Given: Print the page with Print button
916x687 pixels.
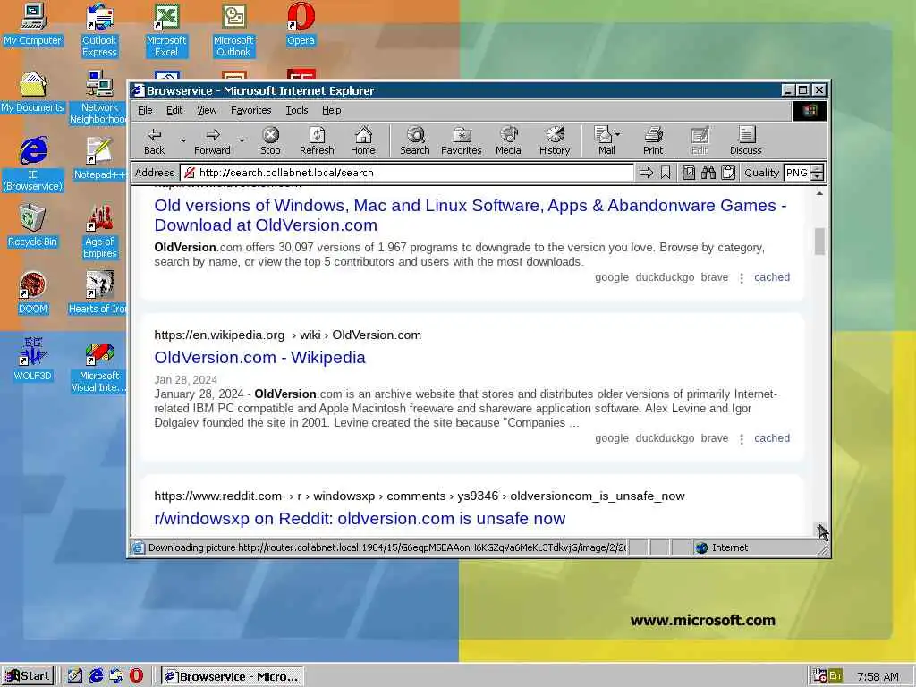Looking at the screenshot, I should (x=653, y=141).
